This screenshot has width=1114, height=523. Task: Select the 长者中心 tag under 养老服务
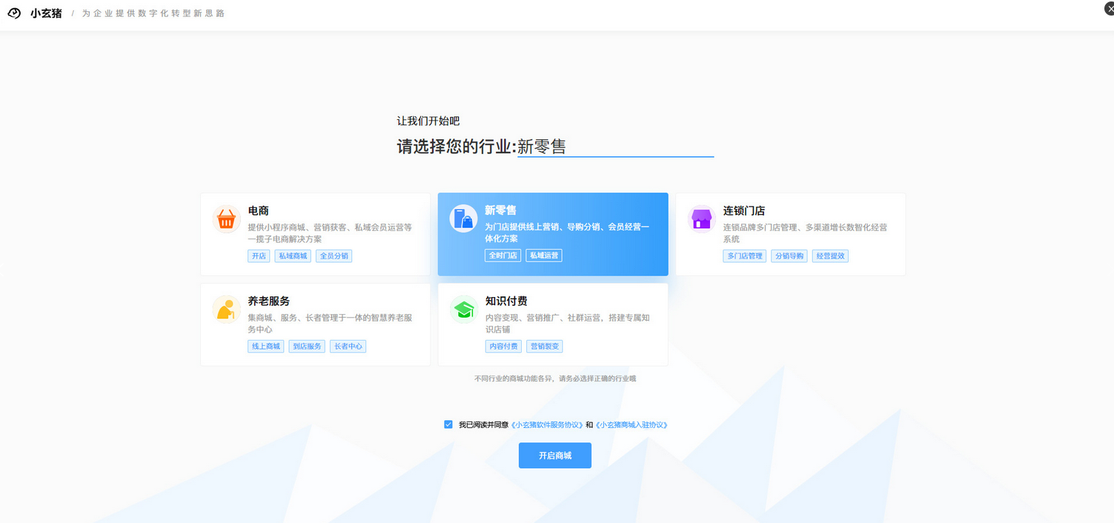click(x=348, y=346)
